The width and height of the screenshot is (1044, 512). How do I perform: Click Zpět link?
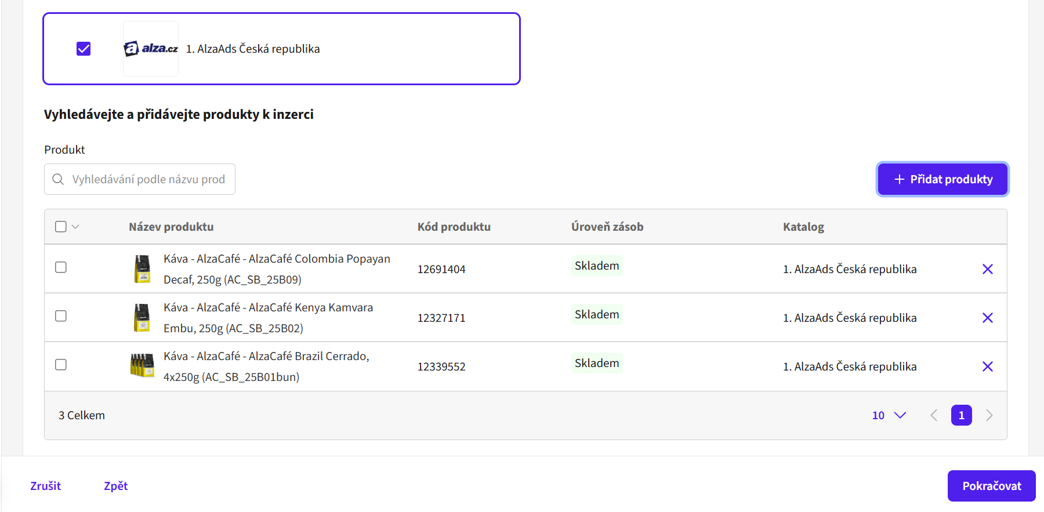(116, 486)
